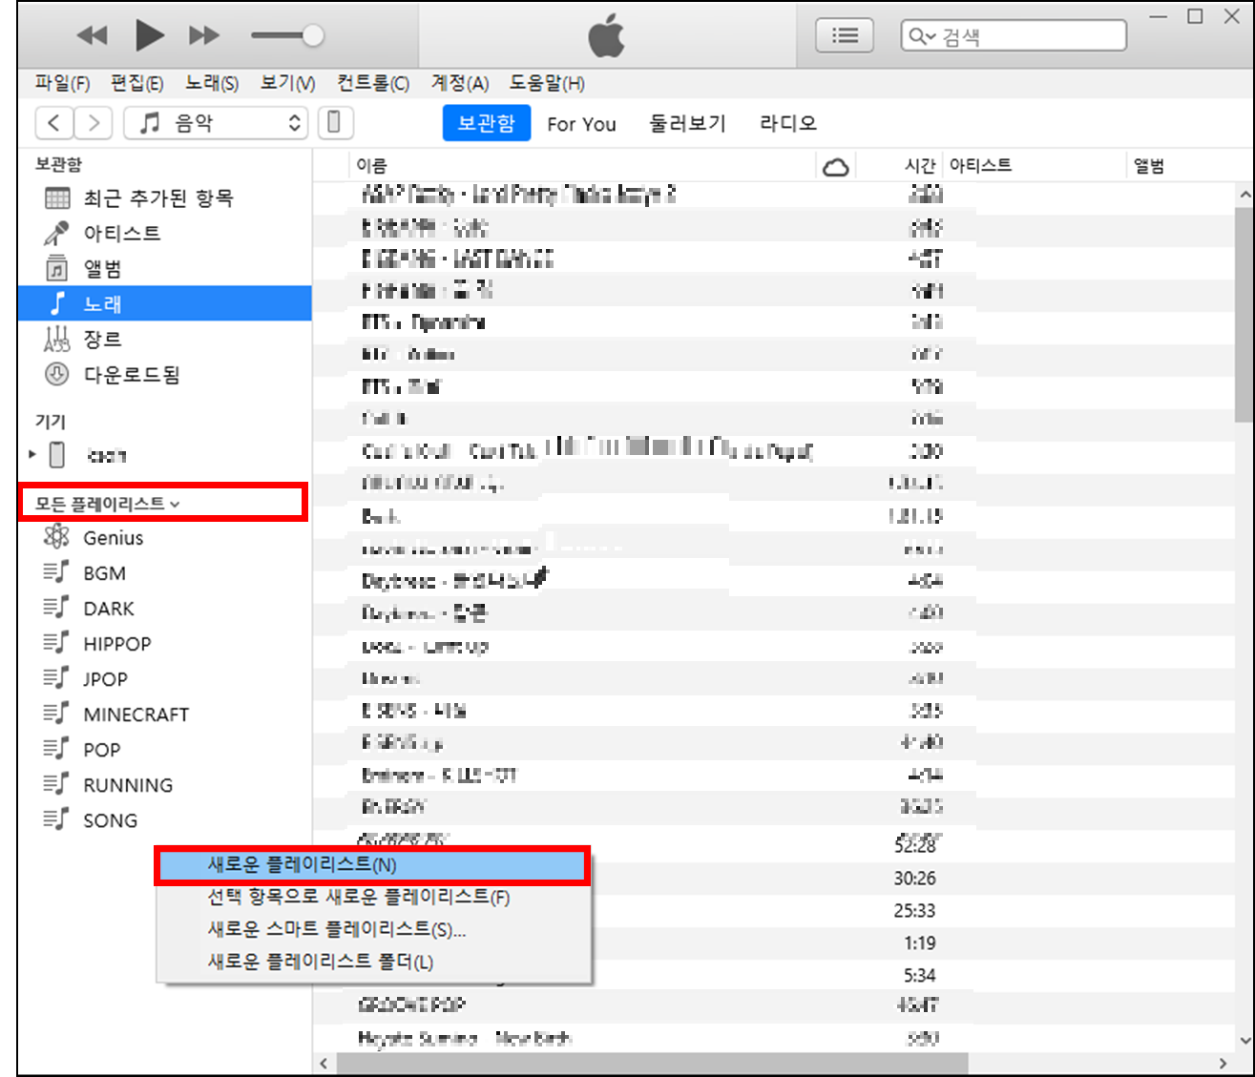Image resolution: width=1255 pixels, height=1077 pixels.
Task: Select the song row with time 30:26
Action: [914, 879]
